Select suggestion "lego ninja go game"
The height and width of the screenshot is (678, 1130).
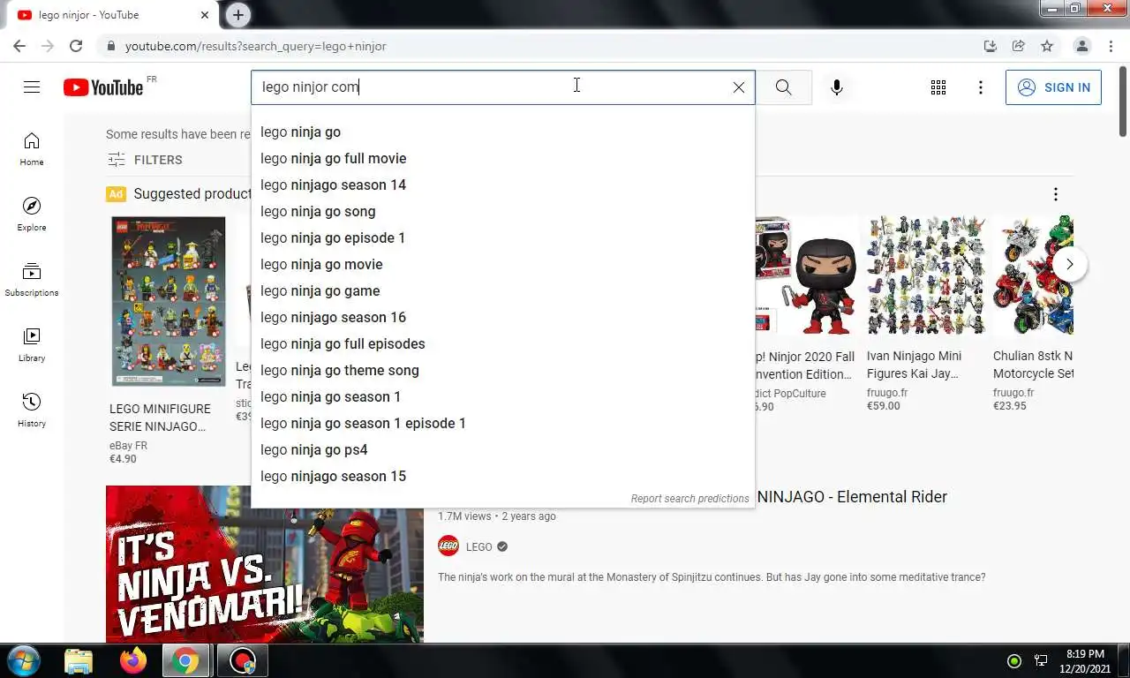[x=502, y=290]
